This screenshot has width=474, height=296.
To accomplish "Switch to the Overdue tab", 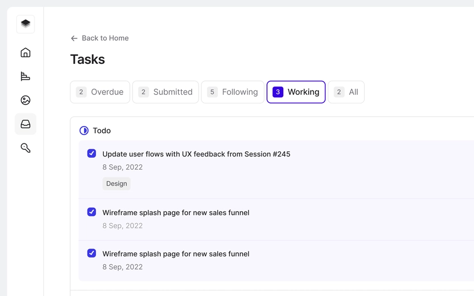I will (100, 92).
